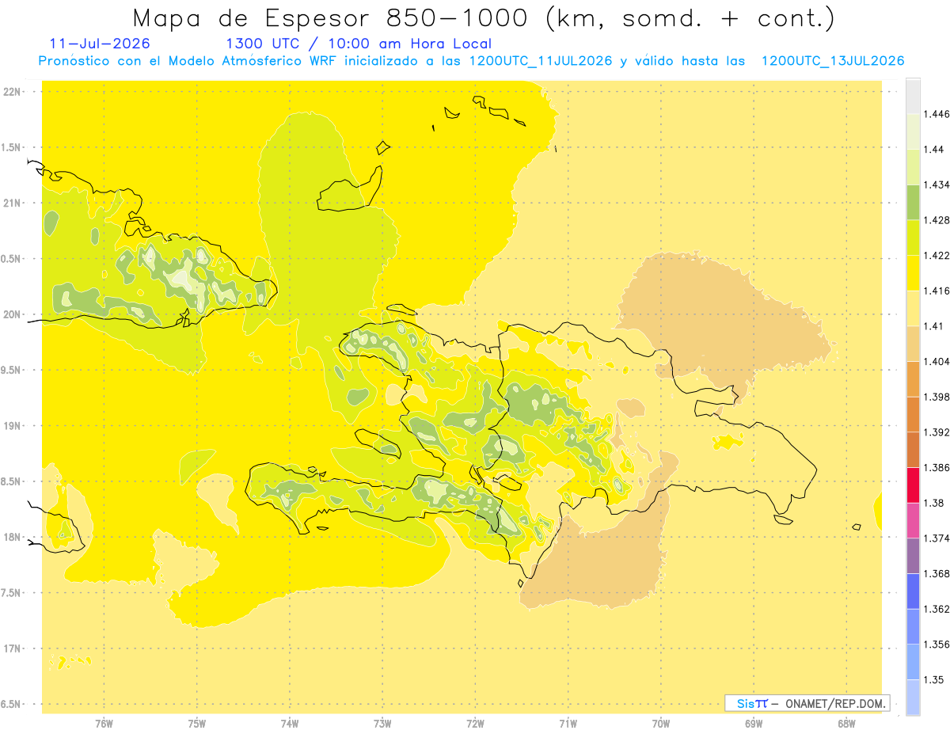950x734 pixels.
Task: Click the '68W' longitude label
Action: click(x=846, y=723)
